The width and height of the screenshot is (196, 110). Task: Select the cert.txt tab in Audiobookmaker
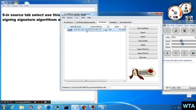[x=167, y=90]
